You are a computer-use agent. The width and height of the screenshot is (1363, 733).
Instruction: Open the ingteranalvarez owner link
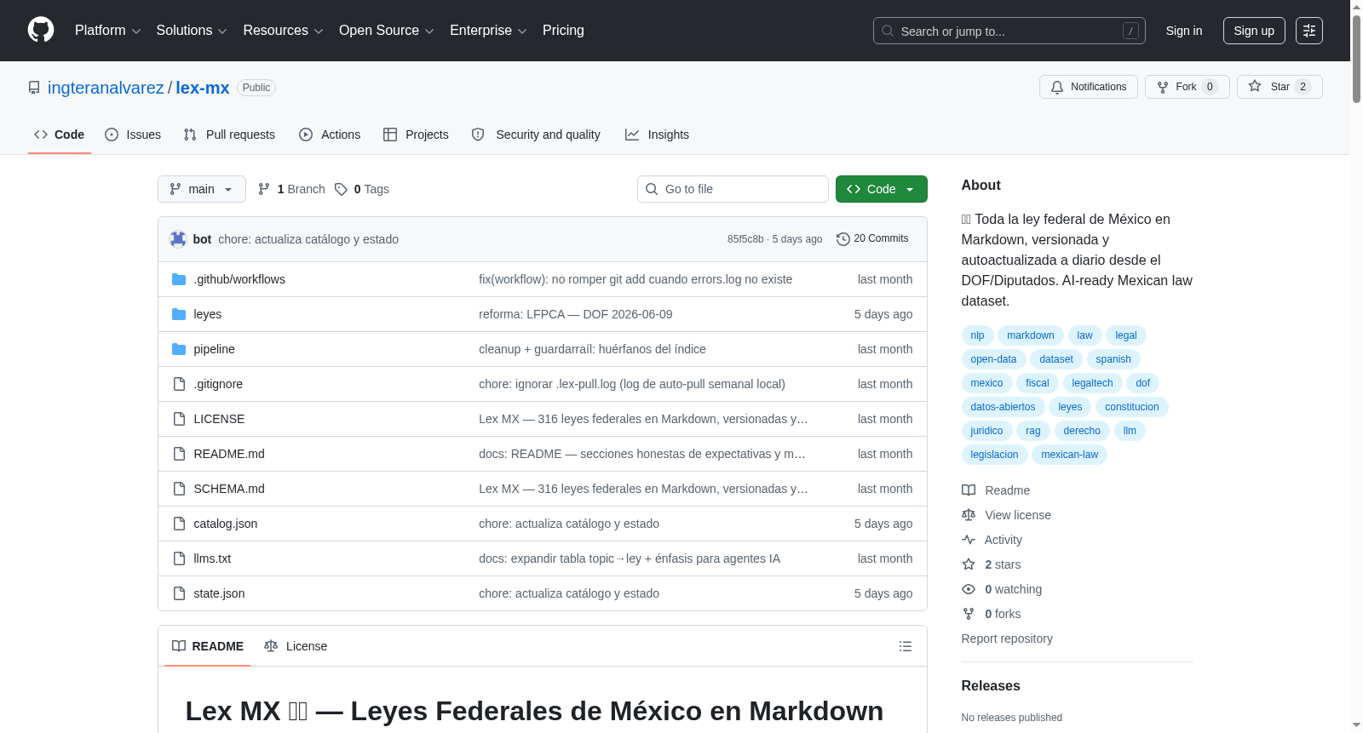tap(106, 88)
